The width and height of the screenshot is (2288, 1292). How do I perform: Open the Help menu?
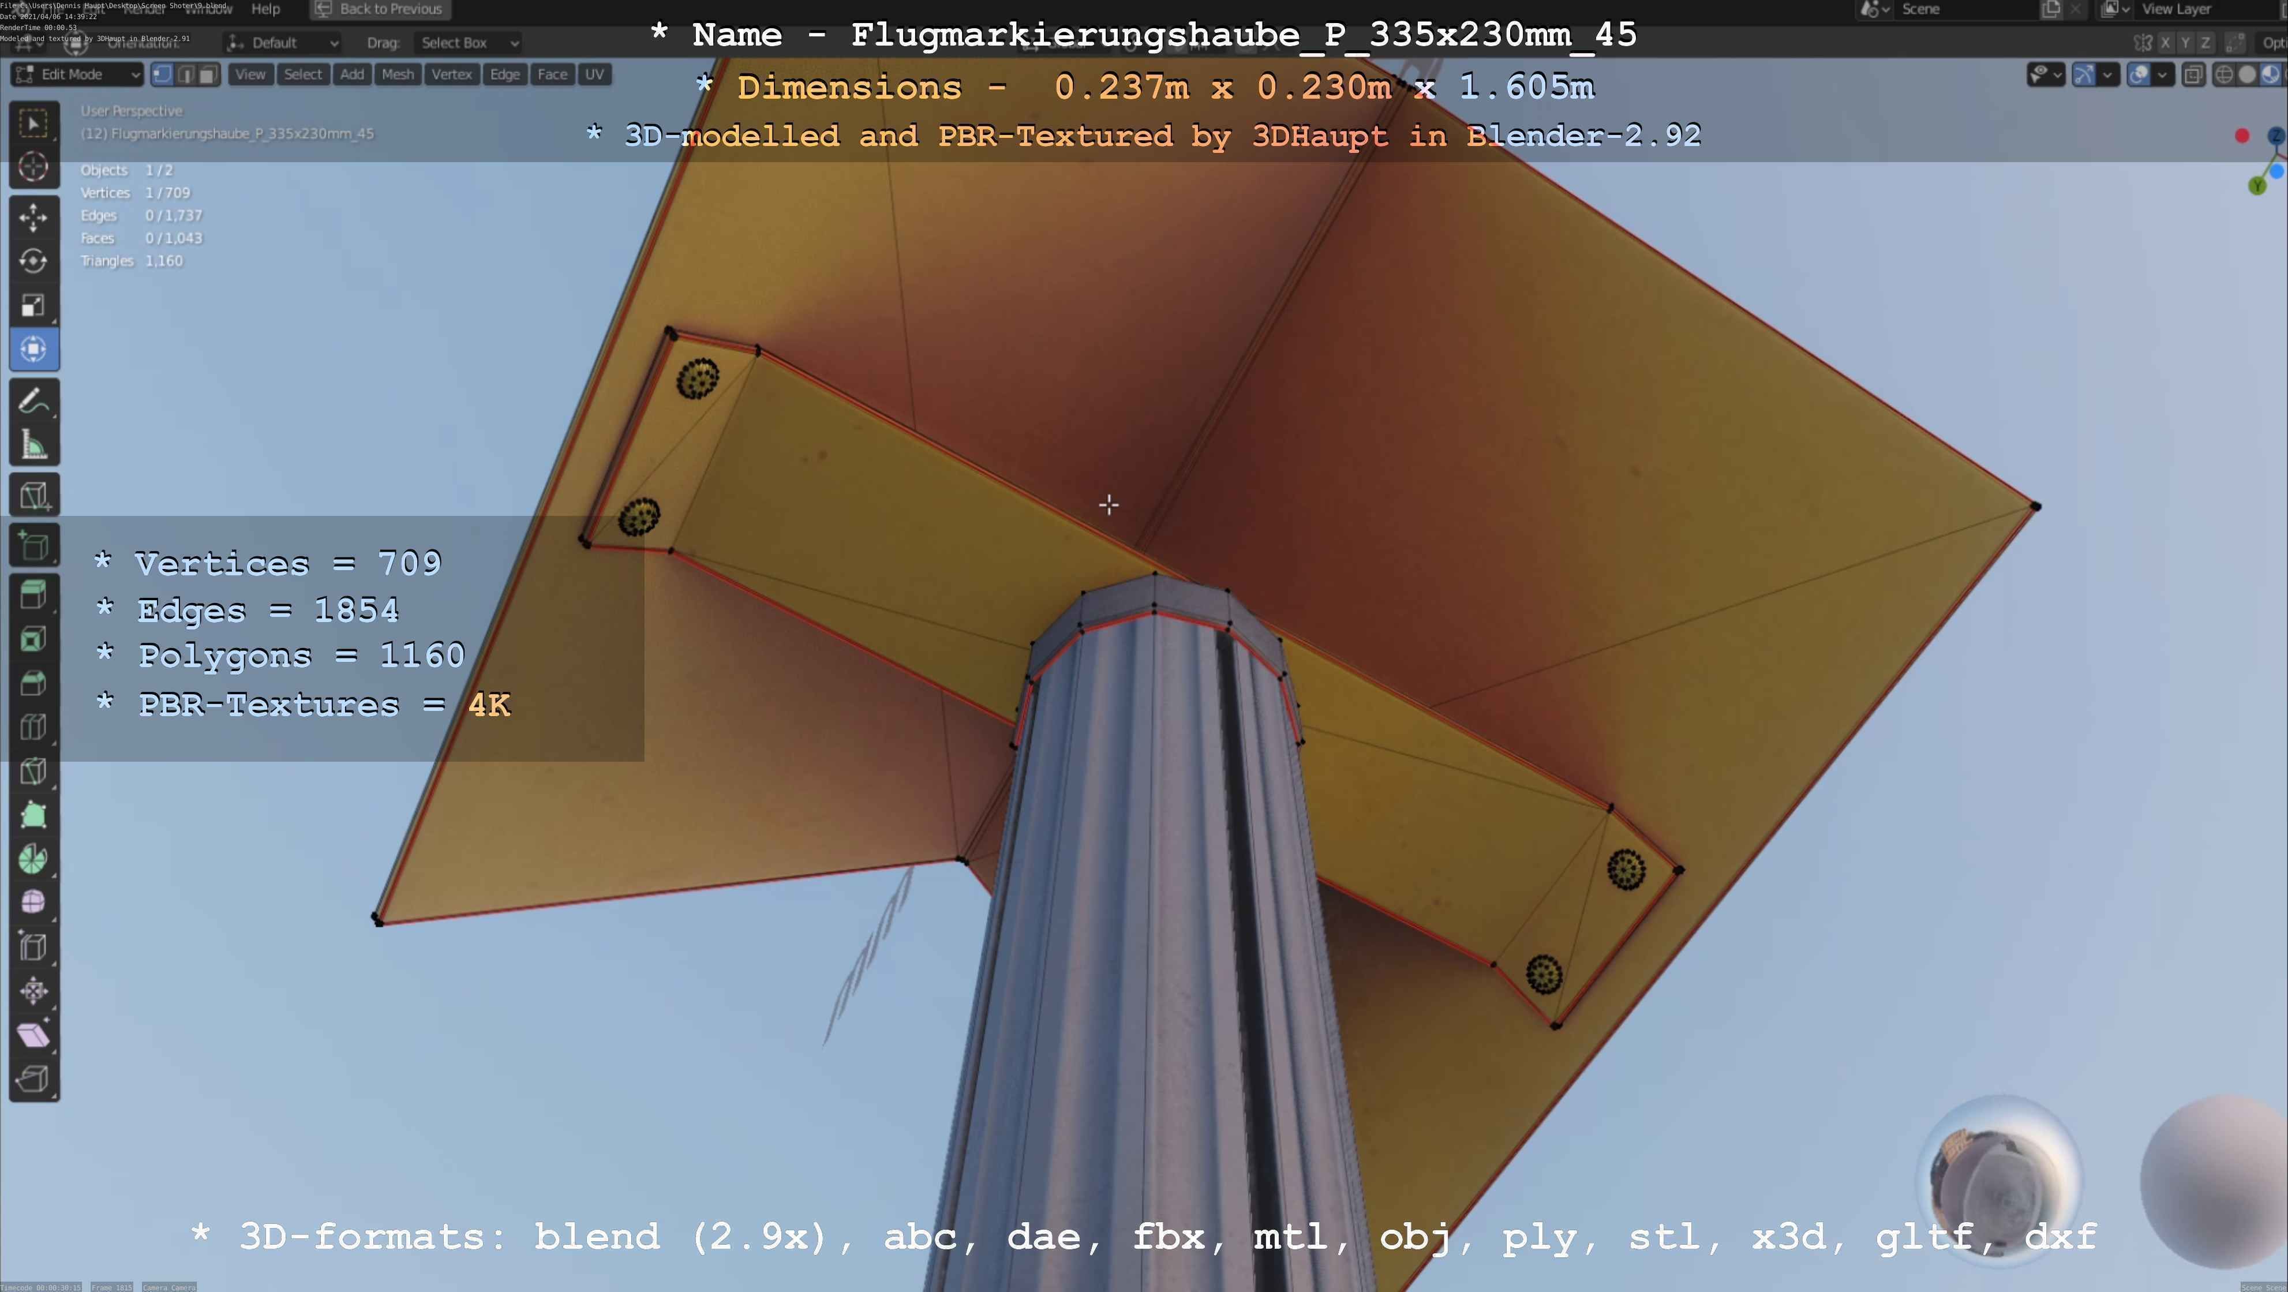(265, 9)
